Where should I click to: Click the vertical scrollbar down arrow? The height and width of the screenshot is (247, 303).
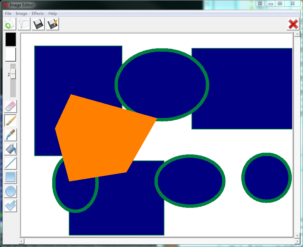point(297,236)
